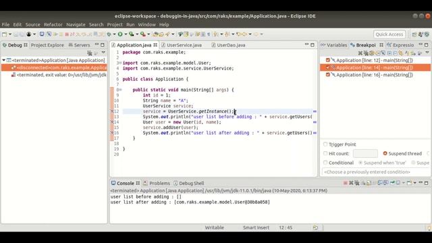Open the File menu
Viewport: 432px width, 243px height.
5,24
